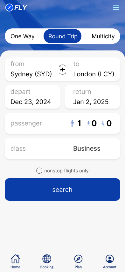Click the search button
The height and width of the screenshot is (272, 125).
tap(62, 189)
